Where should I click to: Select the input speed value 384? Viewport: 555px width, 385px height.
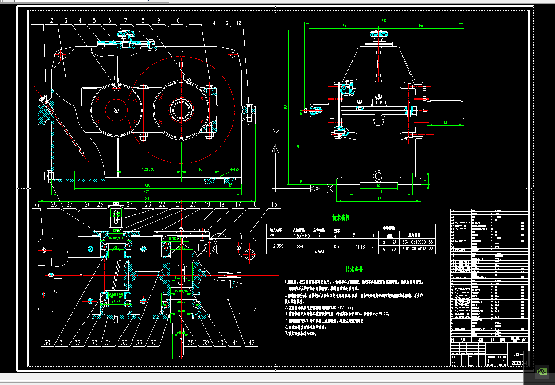click(x=300, y=246)
